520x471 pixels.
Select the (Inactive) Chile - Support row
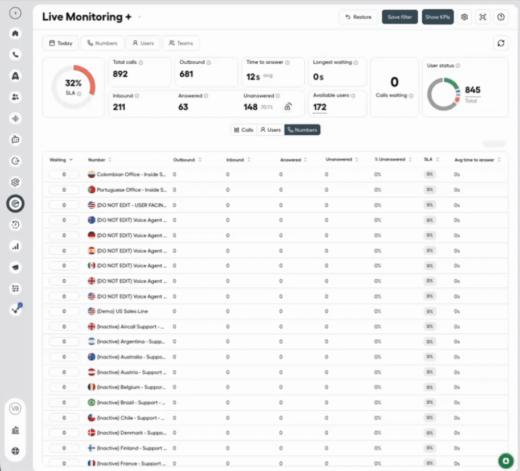(275, 418)
